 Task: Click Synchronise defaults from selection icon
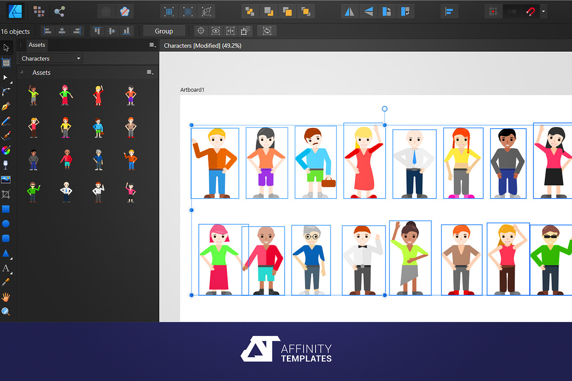tap(106, 11)
